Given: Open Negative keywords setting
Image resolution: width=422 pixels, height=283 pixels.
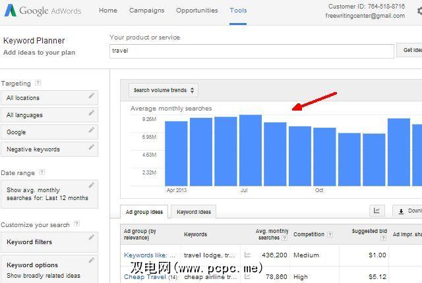Looking at the screenshot, I should (49, 149).
